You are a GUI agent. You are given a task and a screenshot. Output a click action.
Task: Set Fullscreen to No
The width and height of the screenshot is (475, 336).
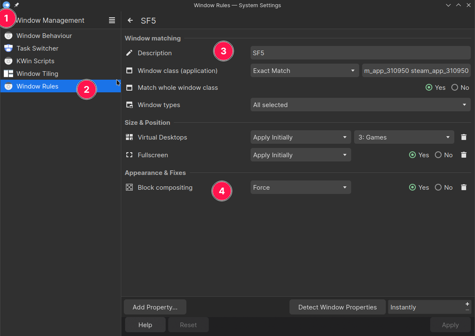coord(444,155)
